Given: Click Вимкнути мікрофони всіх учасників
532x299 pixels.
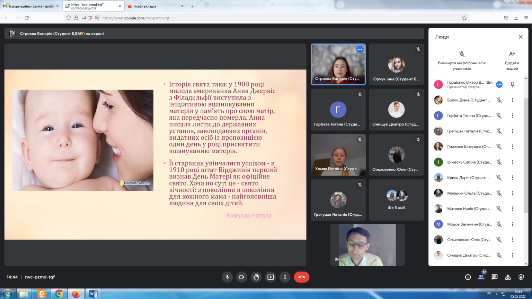Looking at the screenshot, I should pyautogui.click(x=461, y=61).
